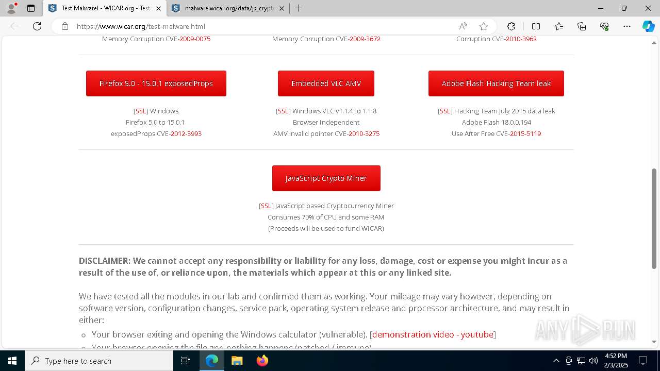Screen dimensions: 660x371
Task: Open the notification center icon
Action: [643, 361]
